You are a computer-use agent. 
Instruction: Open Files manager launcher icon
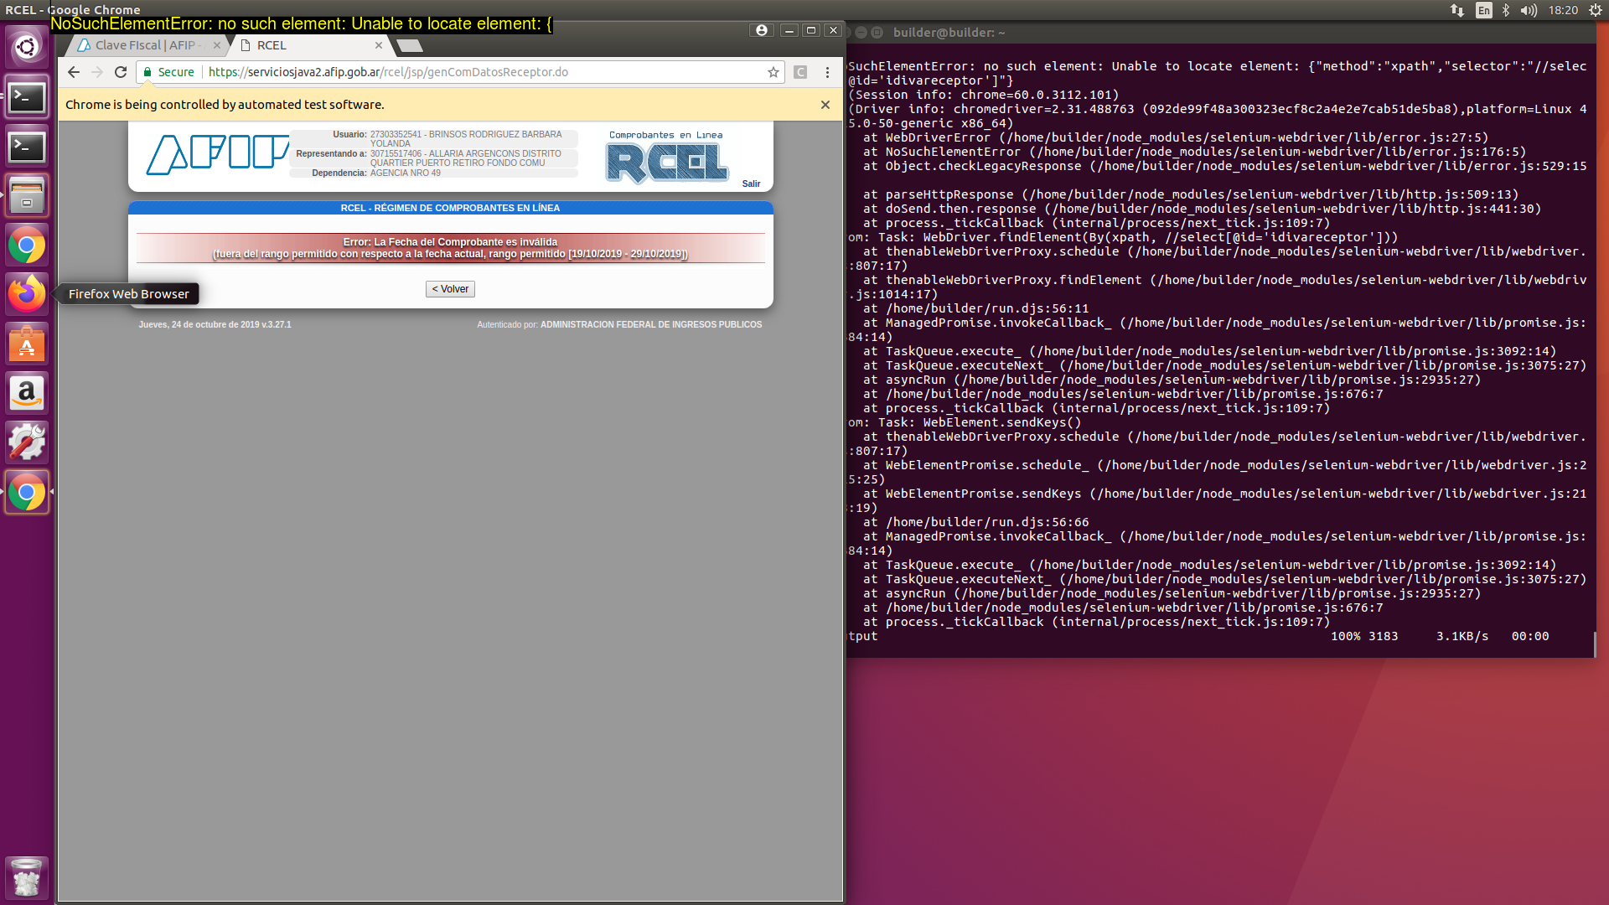27,196
